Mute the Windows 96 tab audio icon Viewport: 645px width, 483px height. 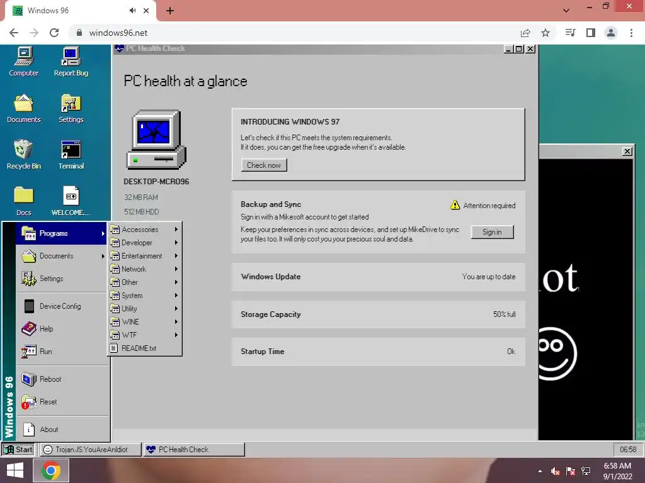click(132, 10)
